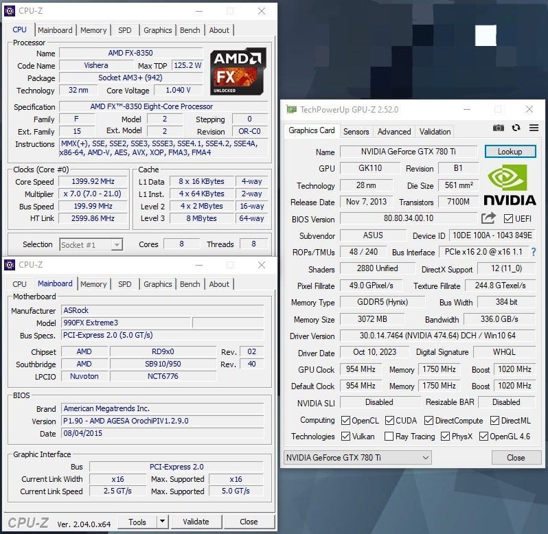Viewport: 548px width, 534px height.
Task: Toggle the OpenCL checkbox
Action: [345, 420]
